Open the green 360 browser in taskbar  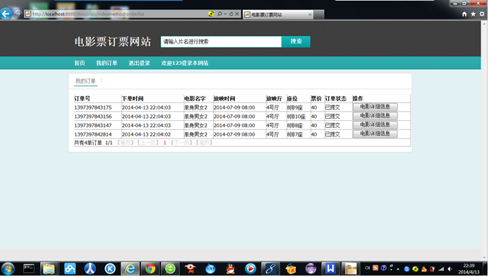(x=170, y=269)
